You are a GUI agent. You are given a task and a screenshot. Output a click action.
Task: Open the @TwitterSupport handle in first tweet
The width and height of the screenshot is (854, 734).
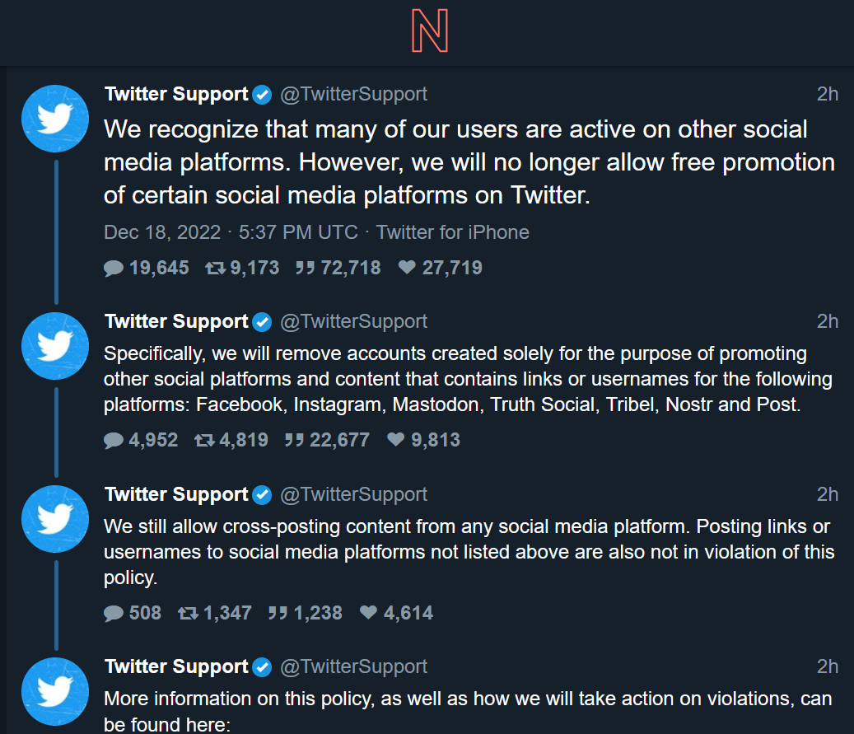[x=353, y=94]
